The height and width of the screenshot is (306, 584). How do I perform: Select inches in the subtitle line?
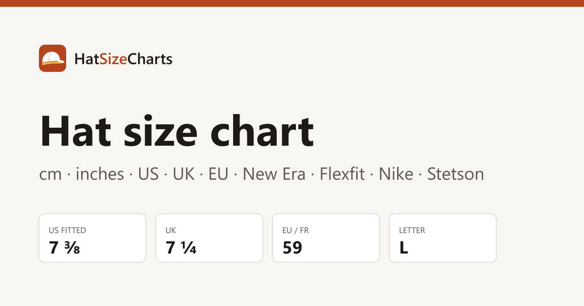pyautogui.click(x=100, y=174)
